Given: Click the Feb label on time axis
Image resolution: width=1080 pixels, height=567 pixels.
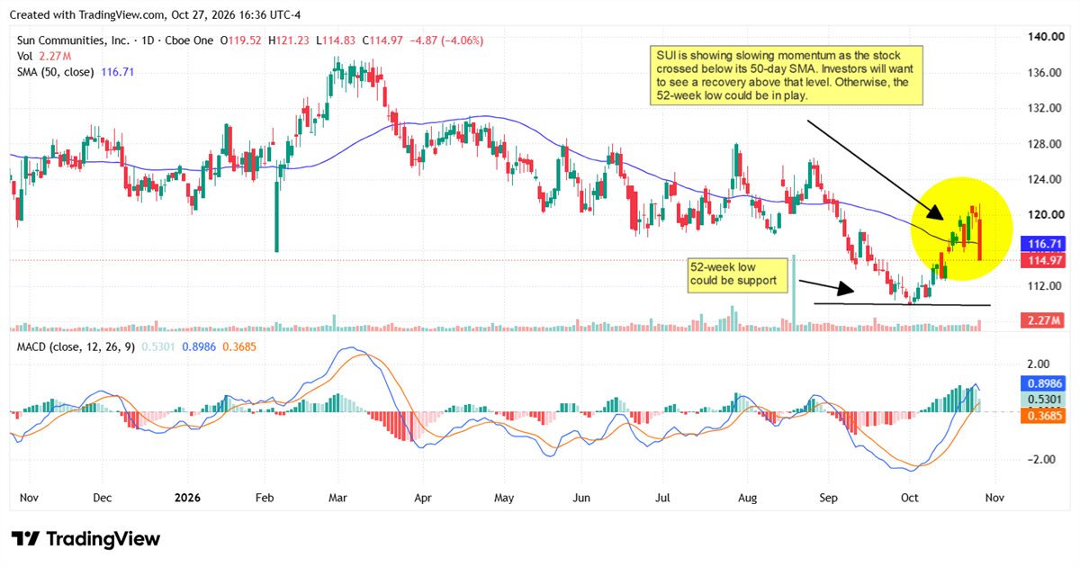Looking at the screenshot, I should 264,497.
